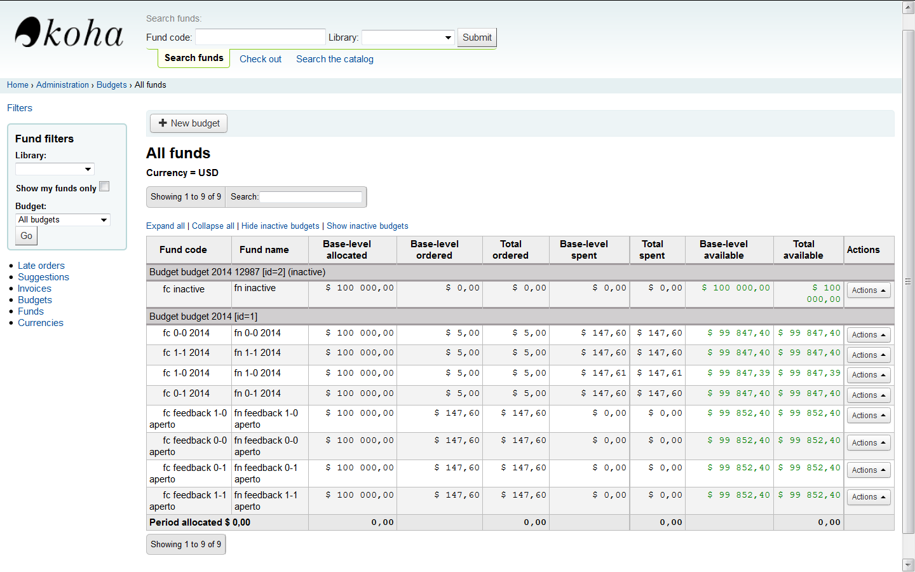Click the table Search input box
Viewport: 915px width, 572px height.
[x=311, y=197]
